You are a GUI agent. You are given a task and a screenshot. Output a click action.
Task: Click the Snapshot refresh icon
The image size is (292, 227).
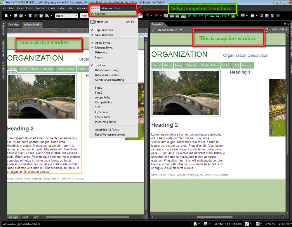[267, 30]
